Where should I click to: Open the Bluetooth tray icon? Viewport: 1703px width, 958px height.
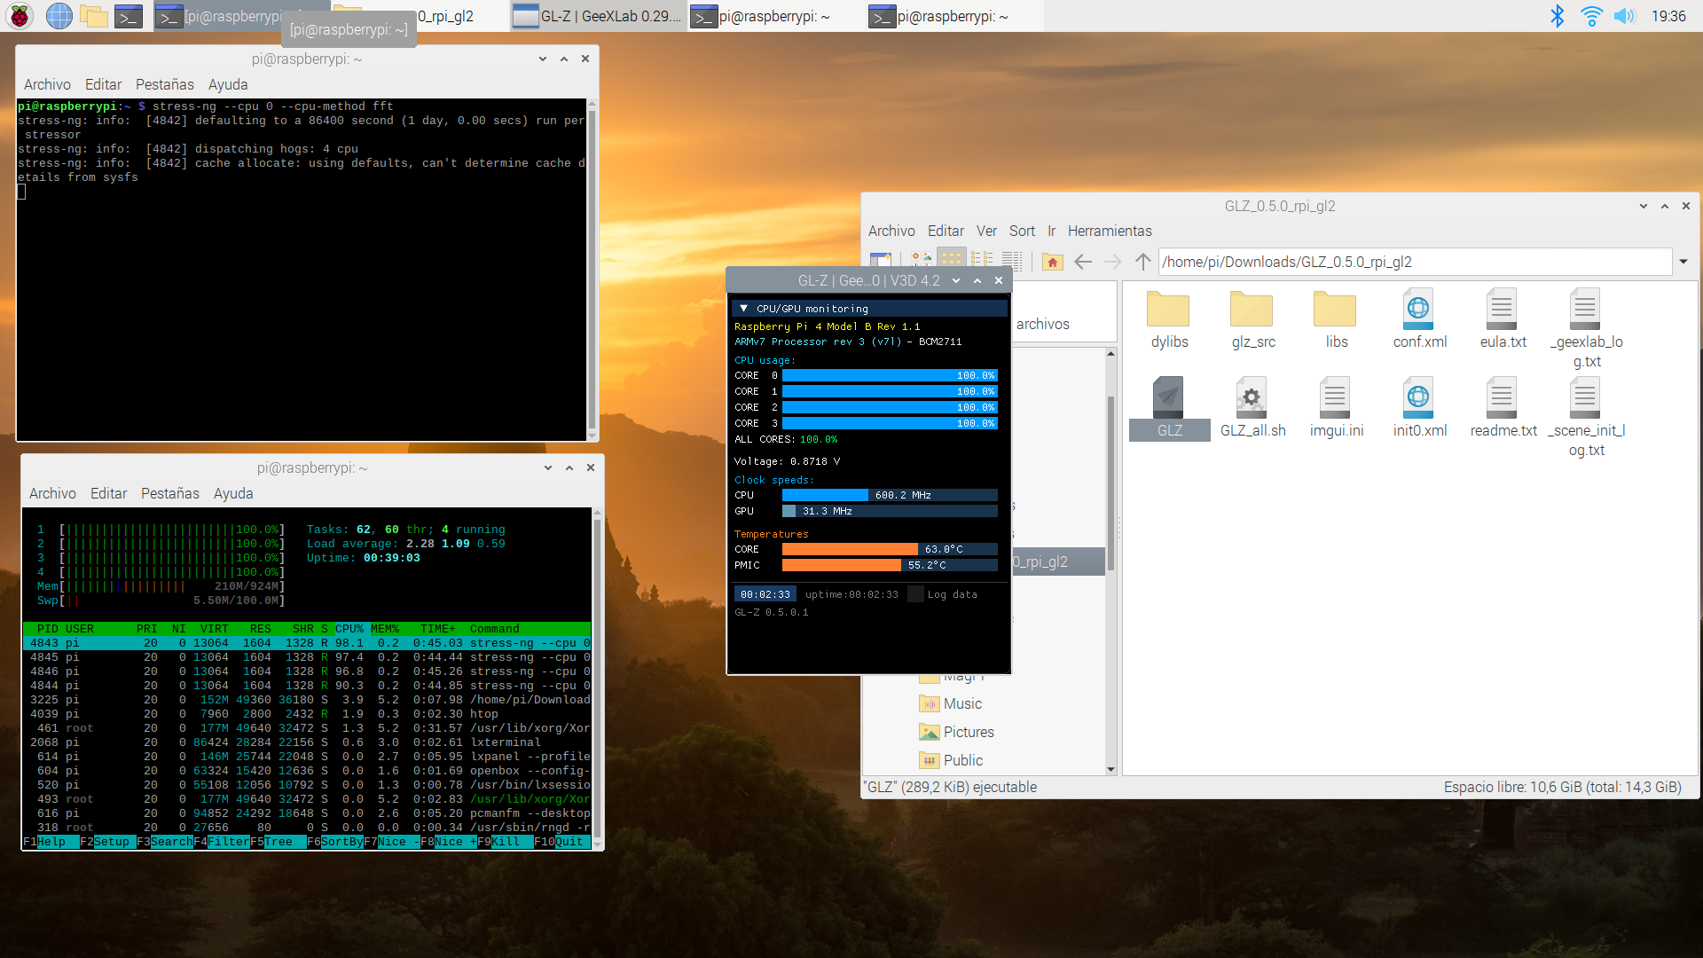[x=1557, y=16]
